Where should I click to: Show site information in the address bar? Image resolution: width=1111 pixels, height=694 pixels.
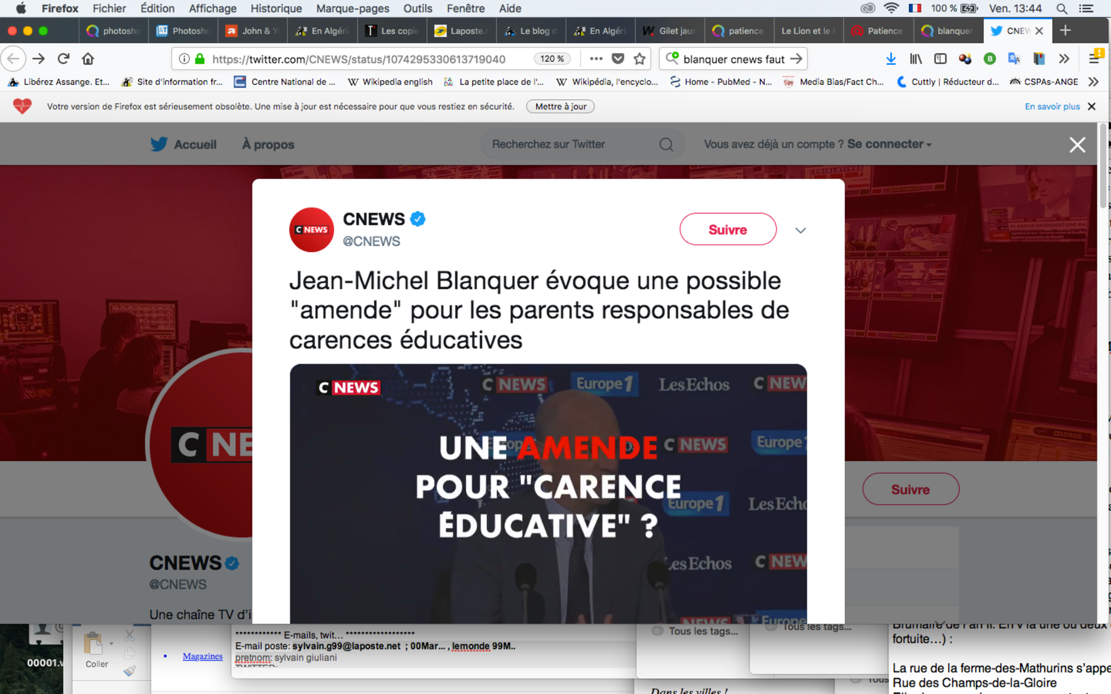[184, 59]
